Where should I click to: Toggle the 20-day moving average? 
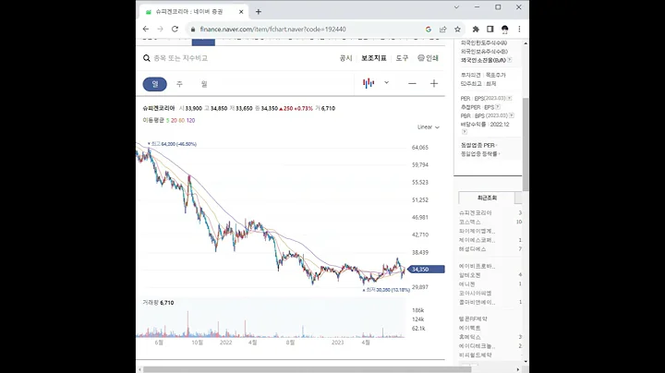[x=174, y=120]
